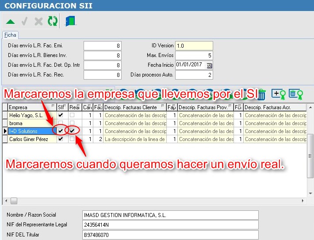Select the Carlos Giner Pérez row
314x240 pixels.
click(31, 139)
